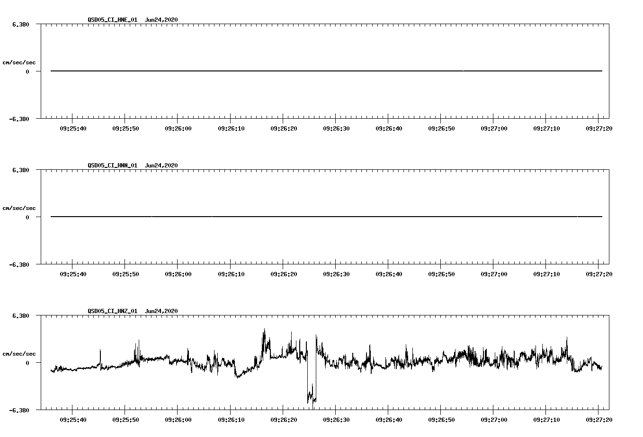Click the -6.380 lower limit of HNZ plot
This screenshot has height=437, width=643.
(19, 410)
